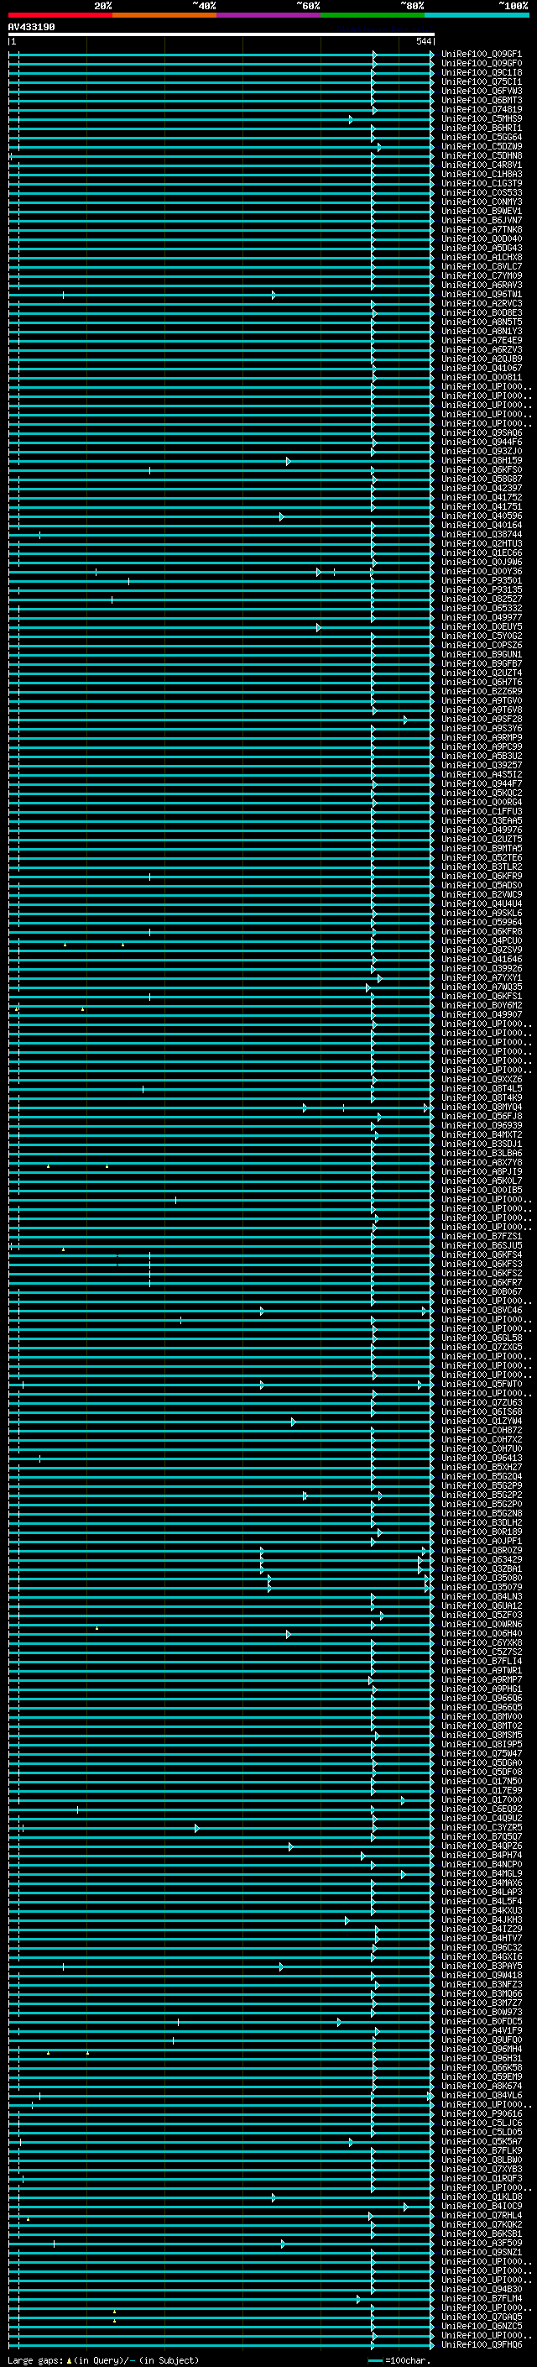Select hit label UniRef100_A7E4E9
The image size is (537, 2367).
point(481,340)
